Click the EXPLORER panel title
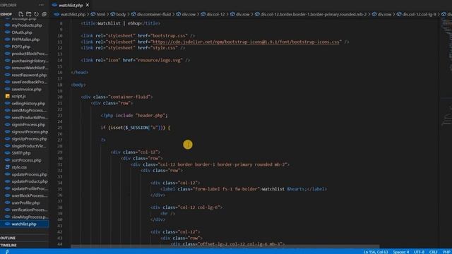This screenshot has height=254, width=452. tap(8, 5)
